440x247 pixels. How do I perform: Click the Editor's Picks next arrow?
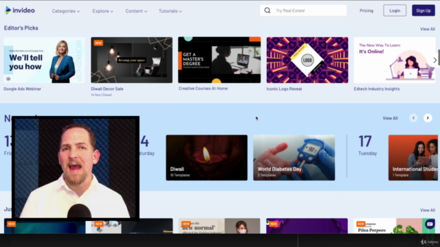click(x=434, y=60)
